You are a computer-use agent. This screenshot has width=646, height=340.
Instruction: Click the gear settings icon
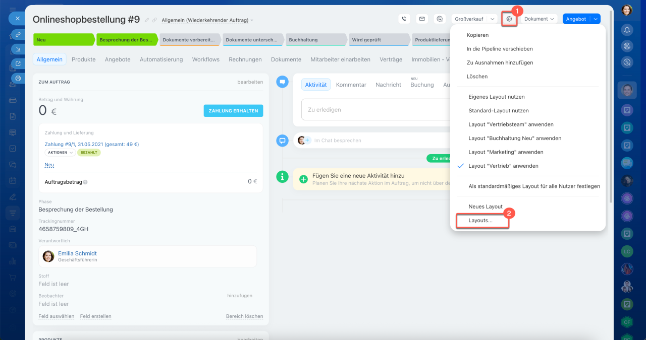pyautogui.click(x=509, y=19)
